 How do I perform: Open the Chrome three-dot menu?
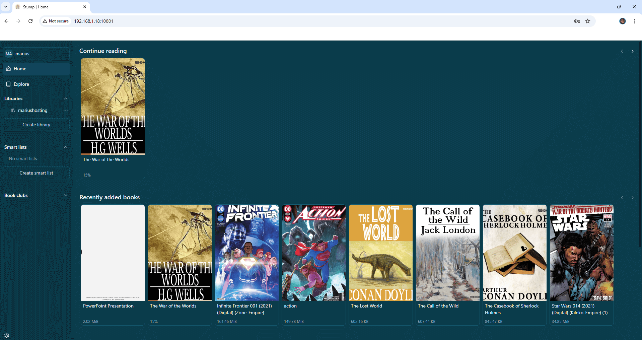point(635,21)
